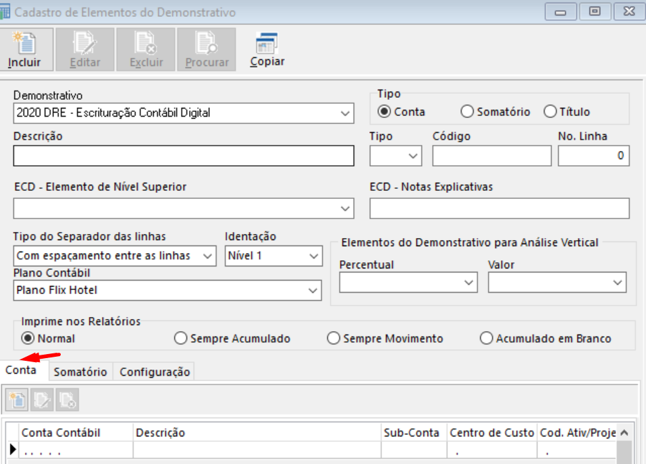Open ECD Elemento de Nível Superior dropdown
The image size is (646, 464).
(x=345, y=208)
